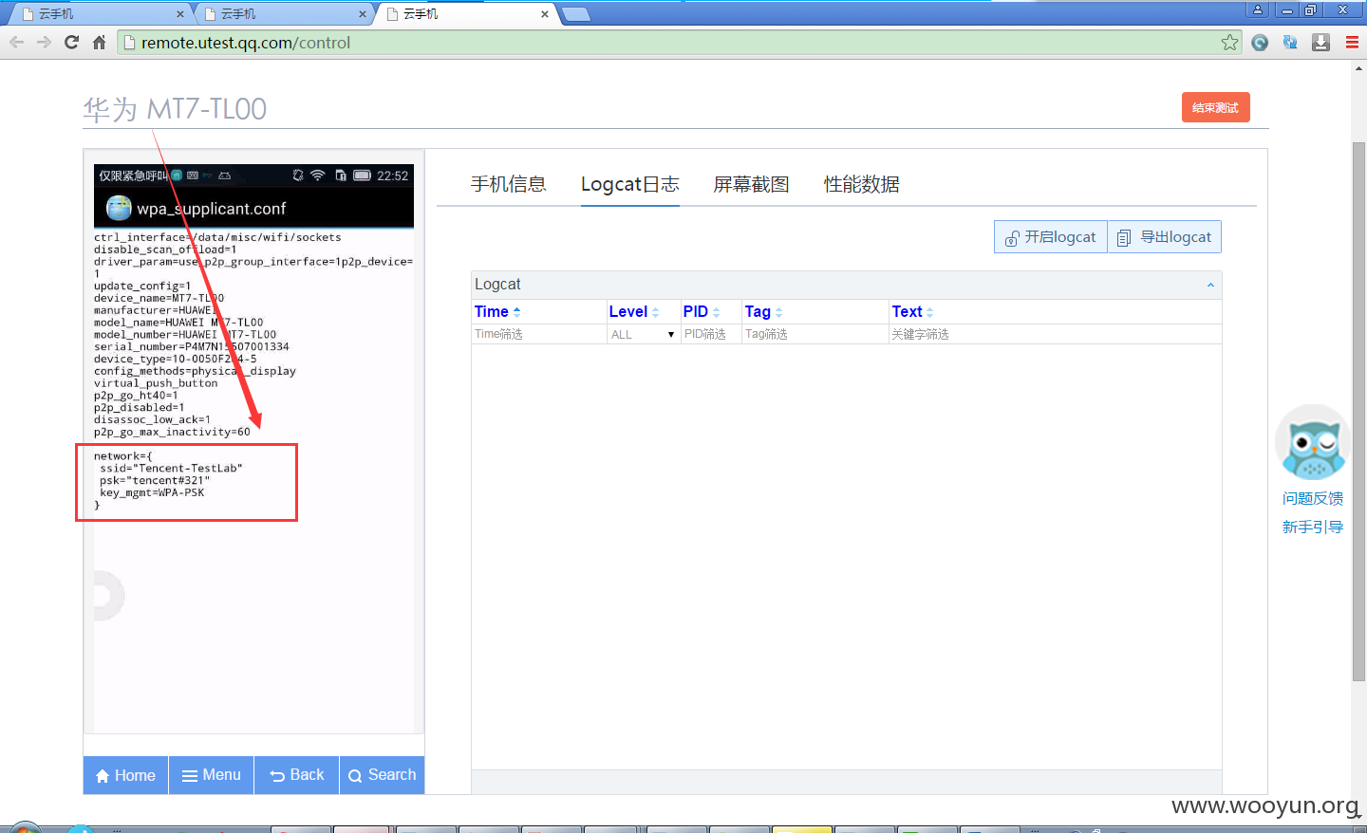Click the round blue-grey extension icon
This screenshot has width=1367, height=833.
click(x=1260, y=42)
